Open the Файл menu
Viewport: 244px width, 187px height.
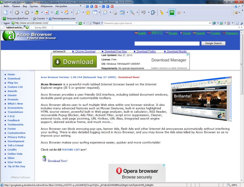6,6
